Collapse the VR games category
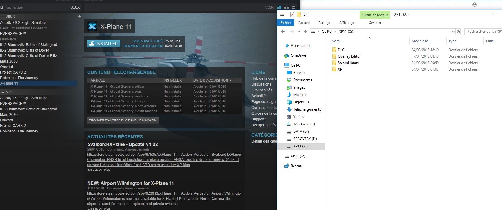Screen dimensions: 502x210 (x=3, y=92)
